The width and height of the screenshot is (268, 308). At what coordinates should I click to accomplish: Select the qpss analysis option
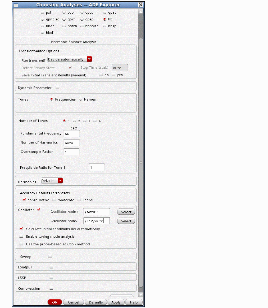(82, 12)
